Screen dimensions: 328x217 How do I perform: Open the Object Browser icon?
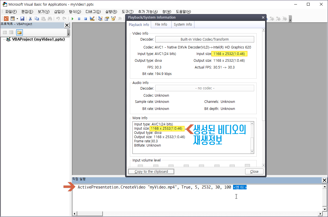pos(113,19)
